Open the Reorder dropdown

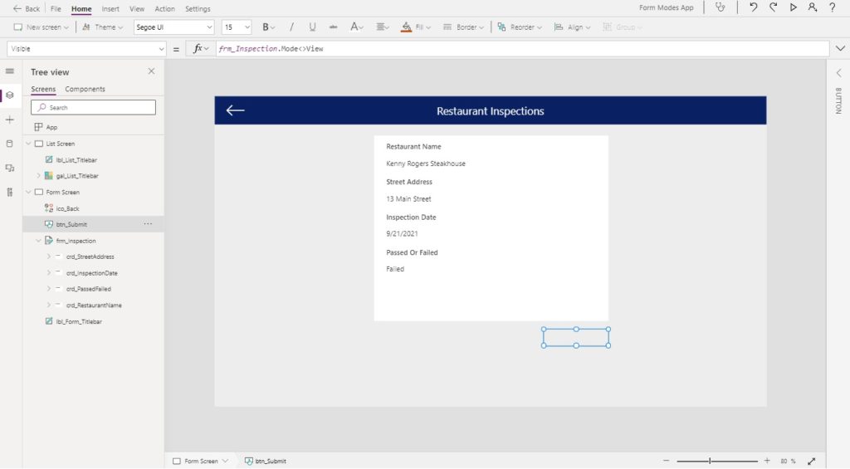tap(520, 27)
